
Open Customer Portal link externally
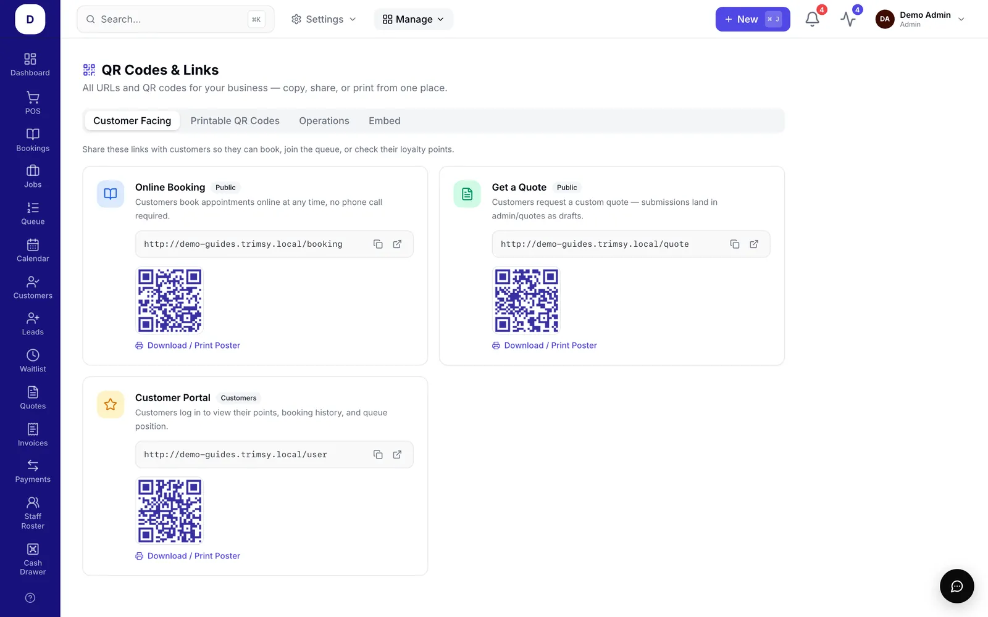pyautogui.click(x=397, y=455)
